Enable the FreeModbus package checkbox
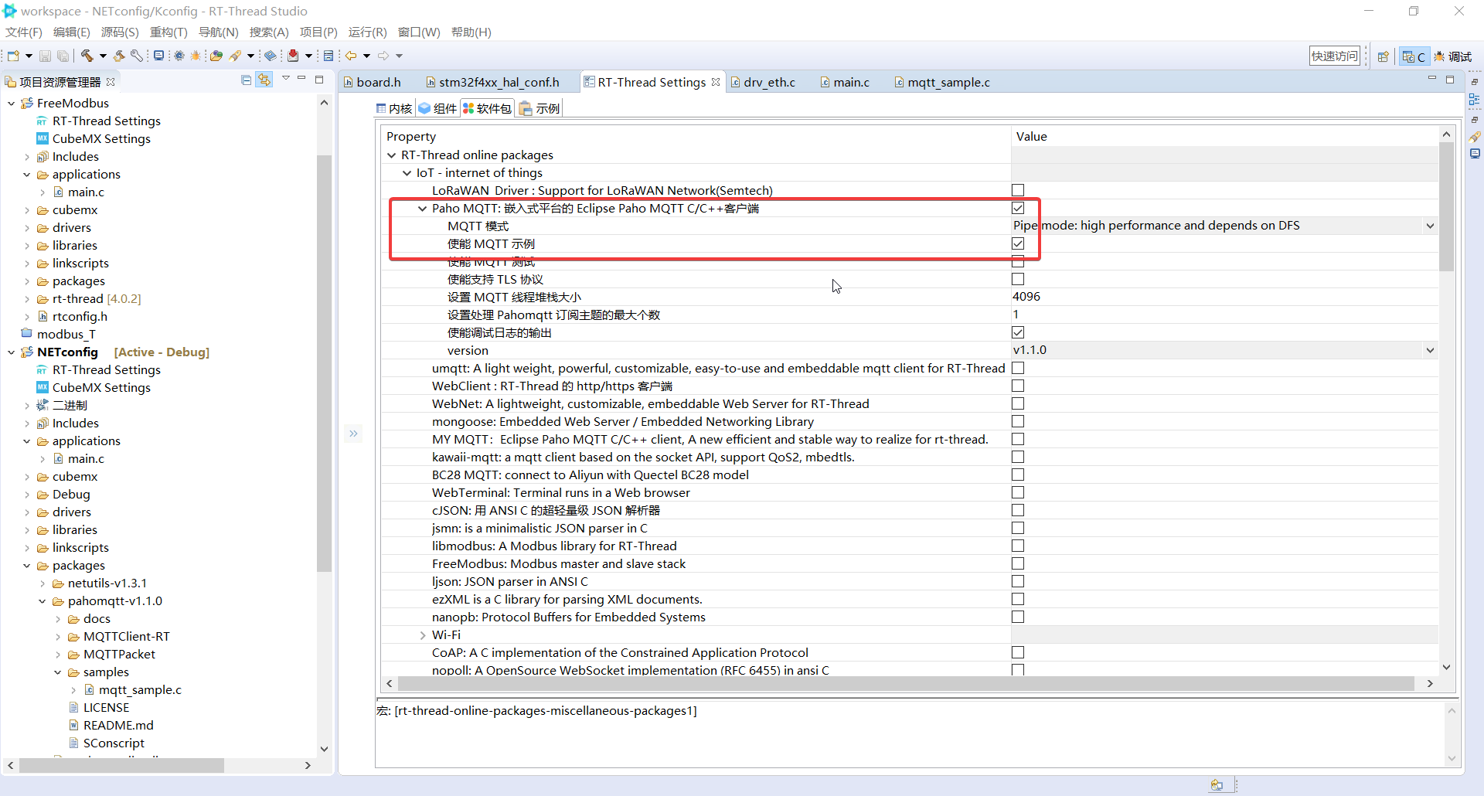Image resolution: width=1484 pixels, height=796 pixels. tap(1018, 563)
